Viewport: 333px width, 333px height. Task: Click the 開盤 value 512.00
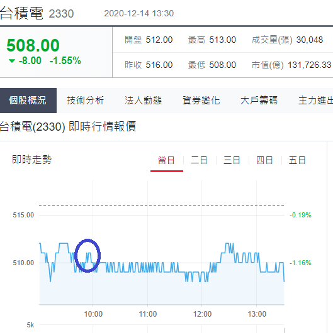click(159, 40)
